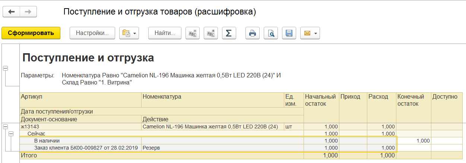
Task: Save the report with diskette icon
Action: (x=289, y=33)
